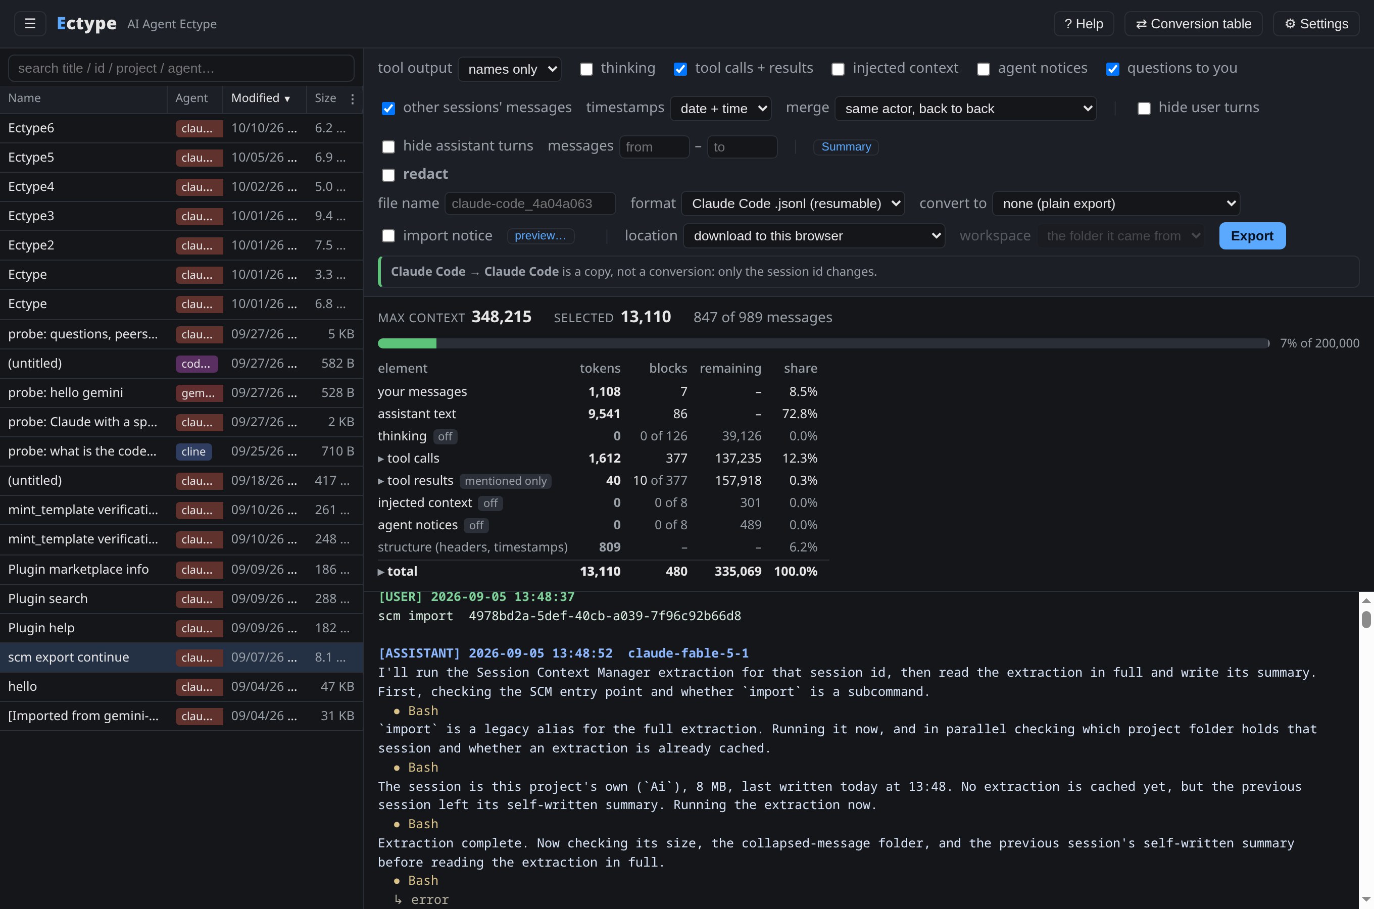Image resolution: width=1374 pixels, height=909 pixels.
Task: Open the tool output dropdown
Action: (x=510, y=69)
